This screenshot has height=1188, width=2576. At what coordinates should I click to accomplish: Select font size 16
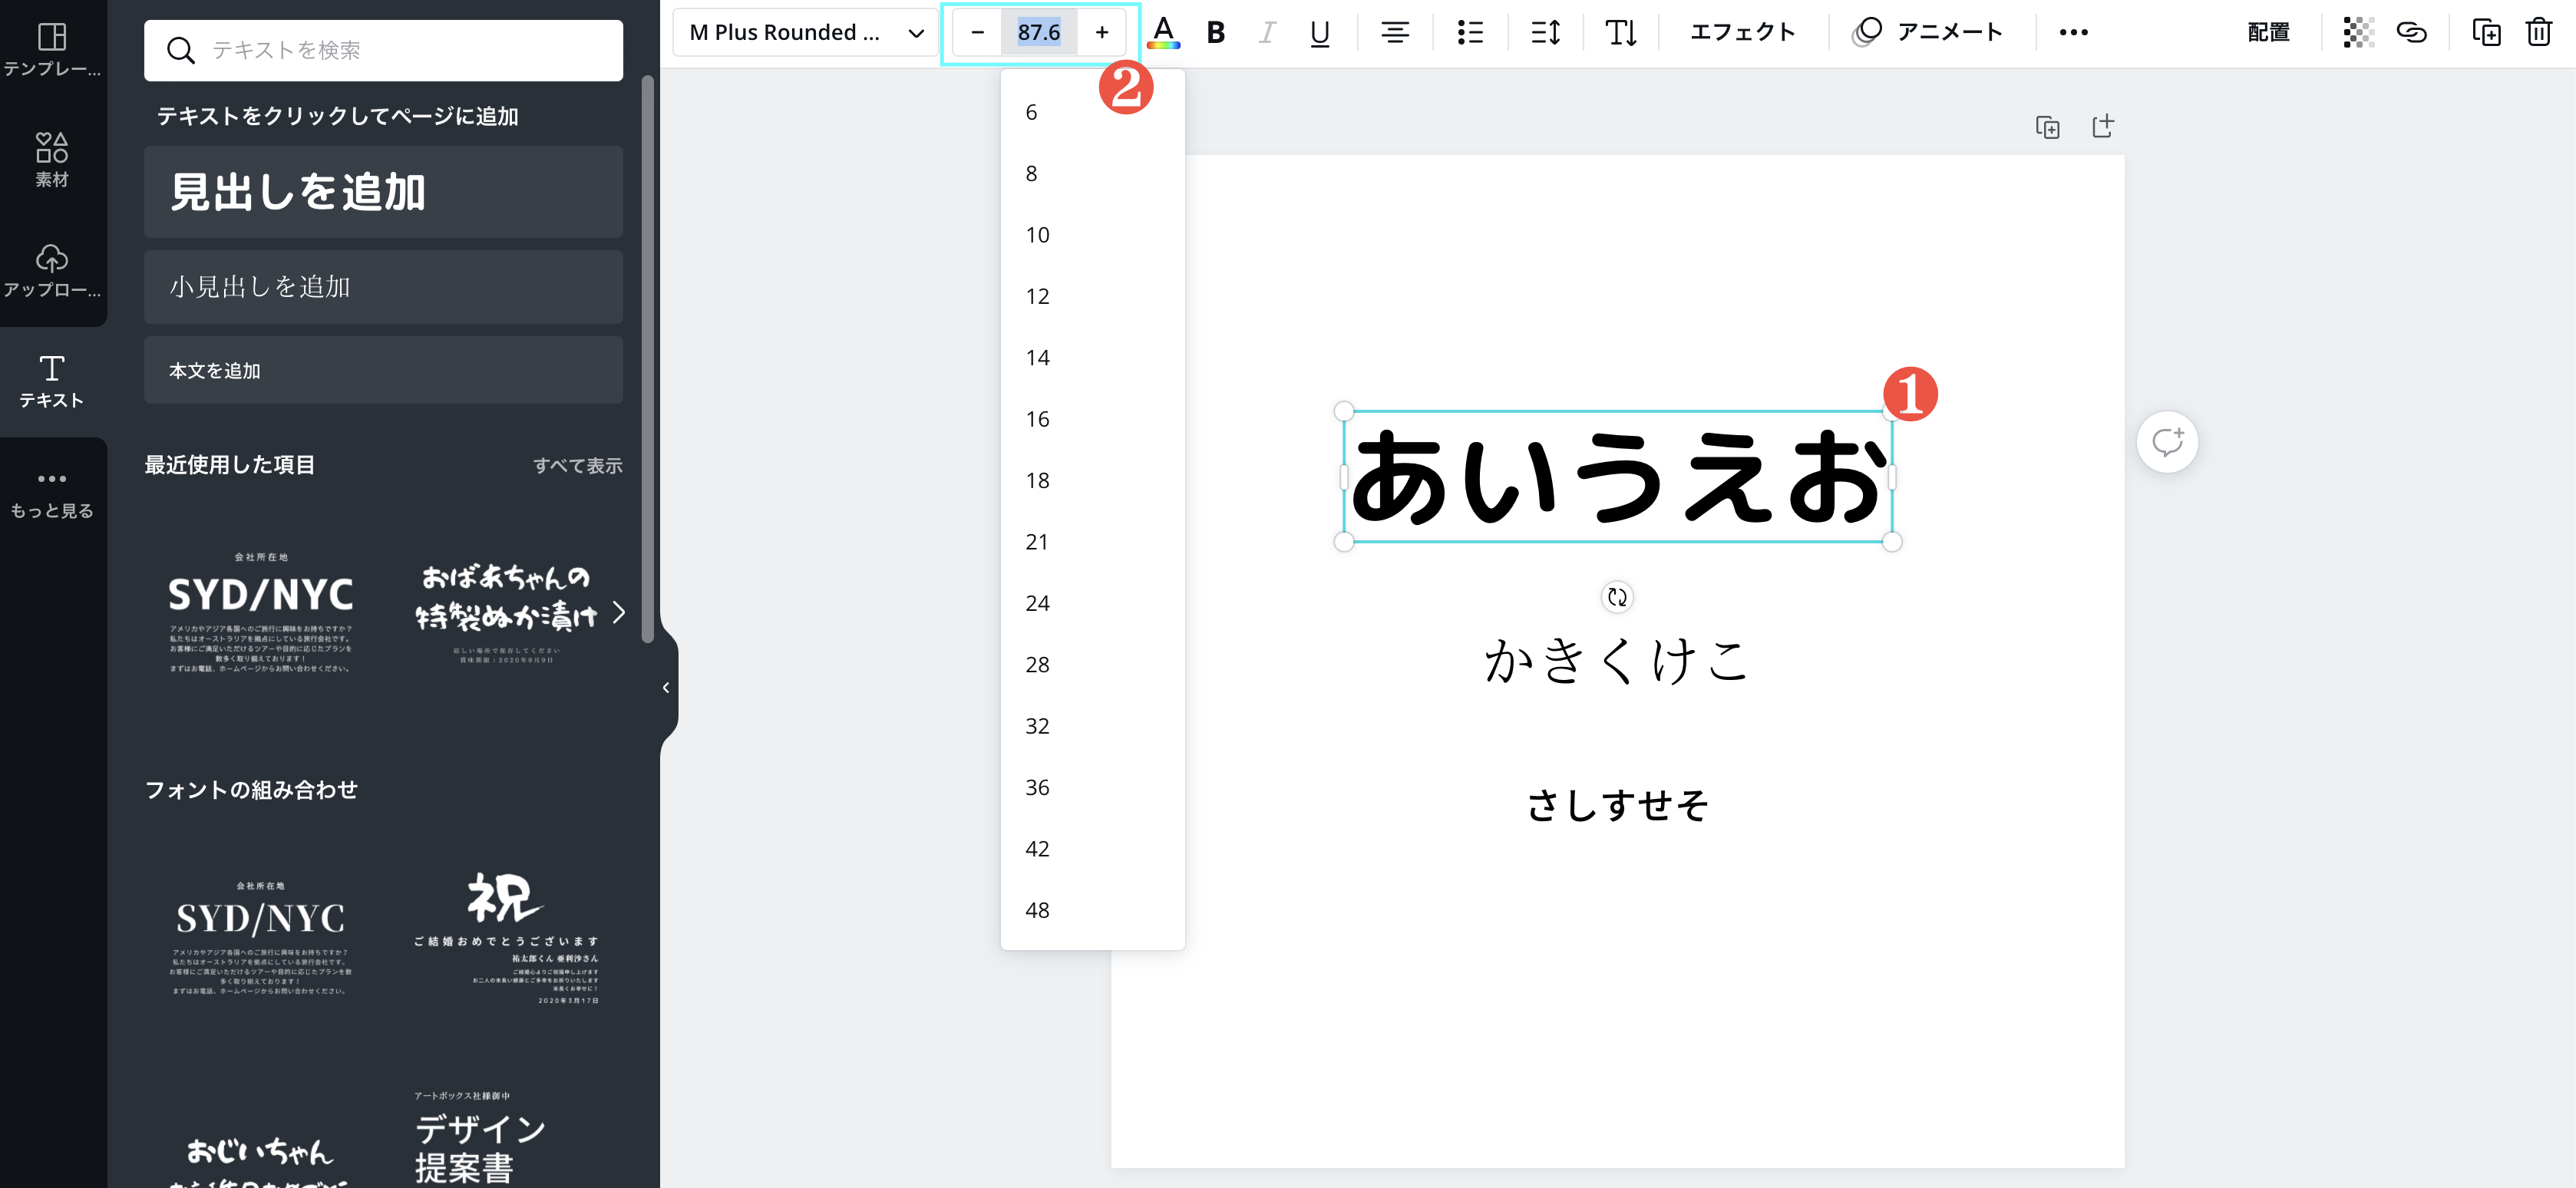click(1092, 419)
